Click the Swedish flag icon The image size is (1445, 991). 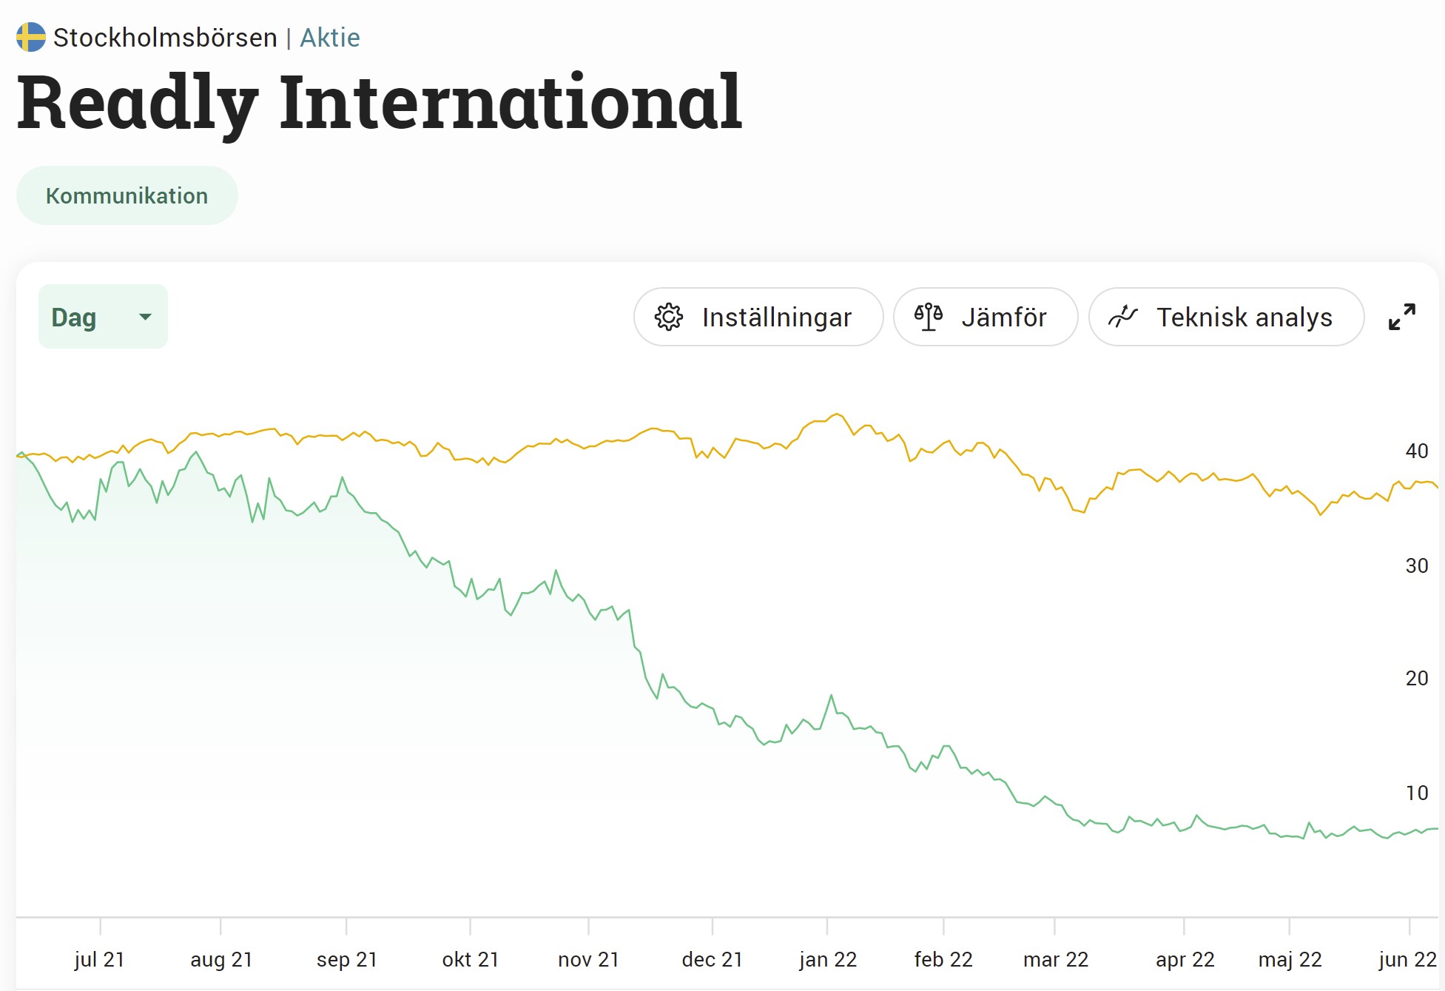tap(31, 37)
